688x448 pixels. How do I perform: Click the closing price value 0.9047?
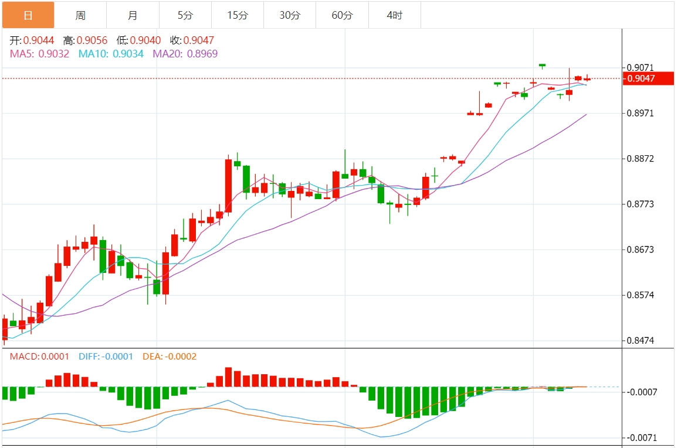coord(199,40)
